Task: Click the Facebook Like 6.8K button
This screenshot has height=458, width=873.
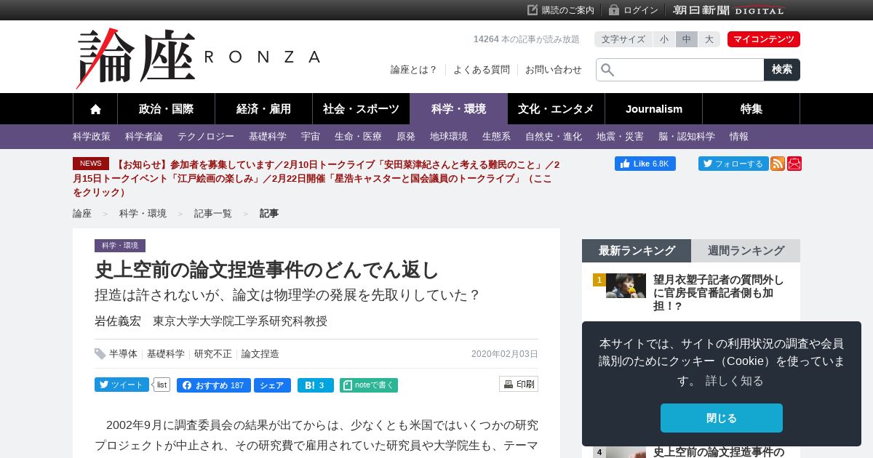Action: (x=645, y=164)
